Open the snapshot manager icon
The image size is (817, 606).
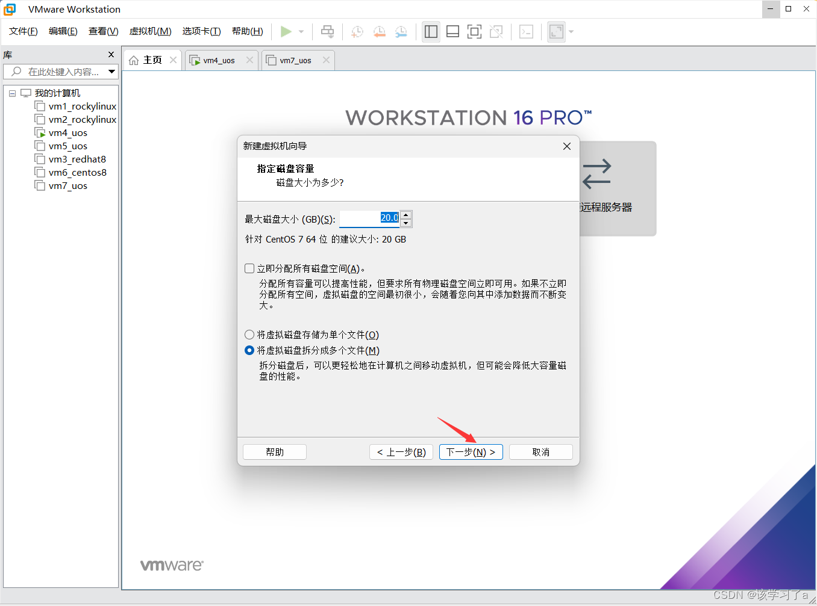[x=401, y=31]
